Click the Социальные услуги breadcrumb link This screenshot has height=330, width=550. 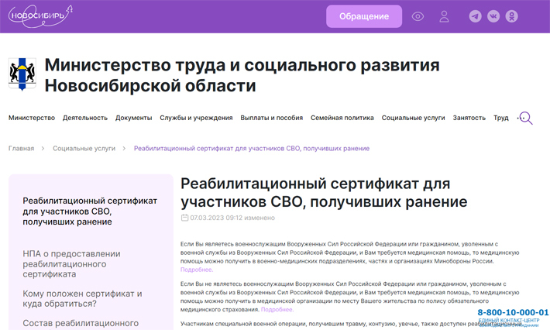84,148
